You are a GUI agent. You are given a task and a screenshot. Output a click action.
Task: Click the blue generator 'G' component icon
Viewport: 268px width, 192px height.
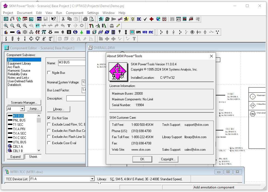tap(75, 32)
